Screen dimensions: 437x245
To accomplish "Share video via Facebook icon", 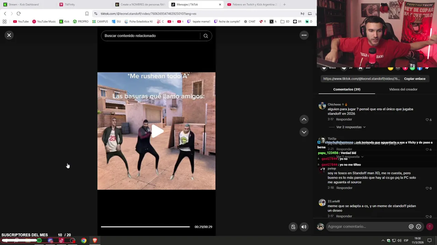I will click(x=420, y=68).
